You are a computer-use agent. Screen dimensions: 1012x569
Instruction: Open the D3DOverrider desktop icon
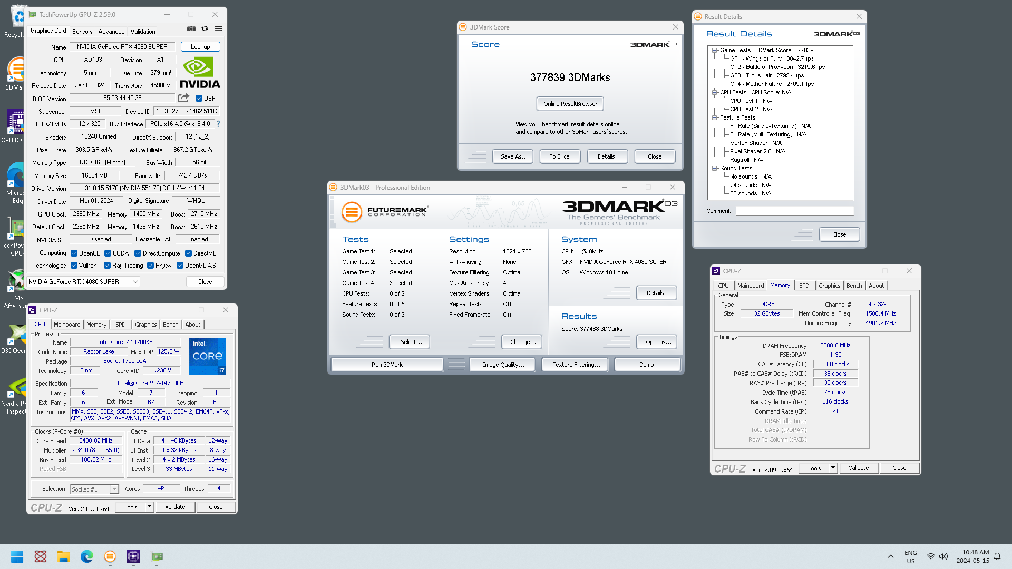click(16, 339)
